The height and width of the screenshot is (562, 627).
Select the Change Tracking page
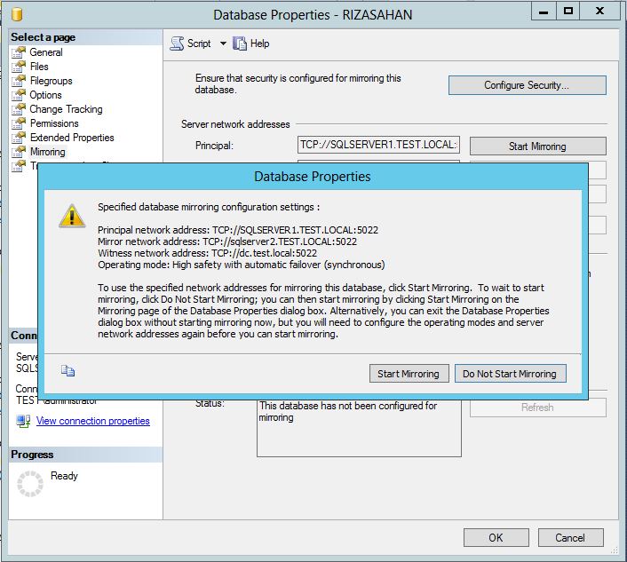(66, 109)
